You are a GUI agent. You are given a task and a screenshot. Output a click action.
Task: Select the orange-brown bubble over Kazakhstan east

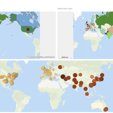80,75
